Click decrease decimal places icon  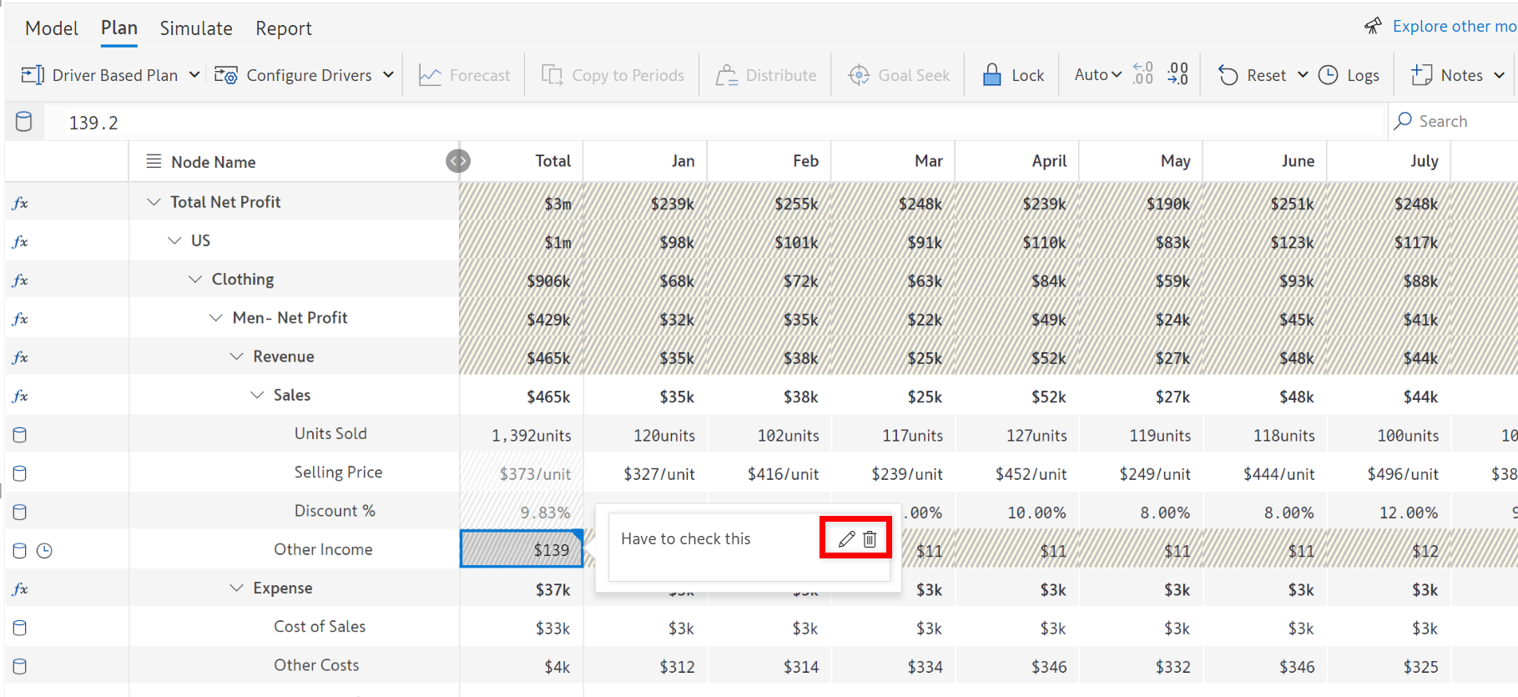coord(1178,74)
